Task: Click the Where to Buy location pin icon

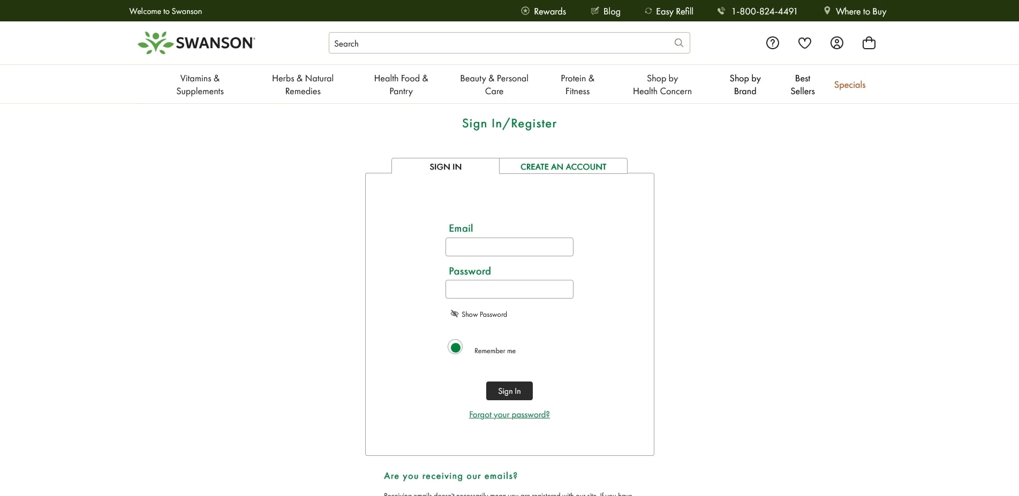Action: [x=827, y=11]
